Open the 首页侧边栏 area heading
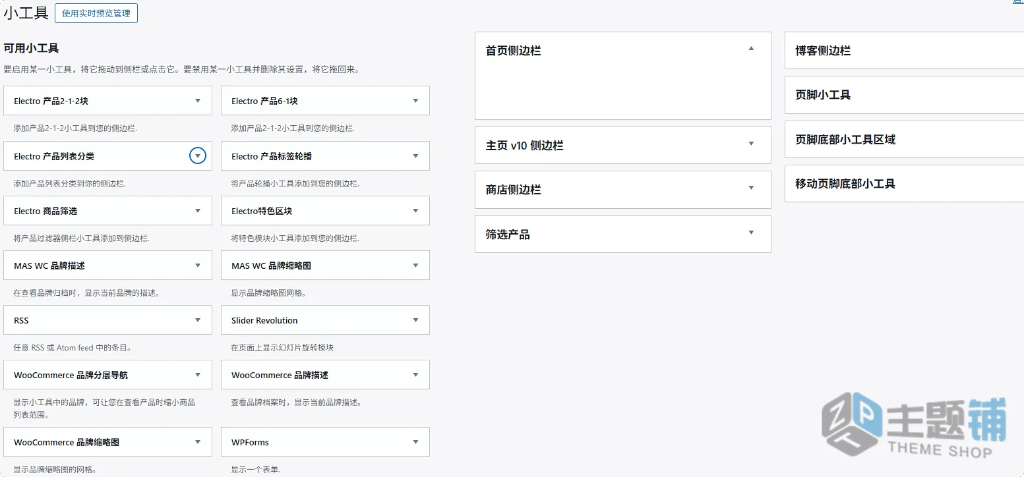 514,51
